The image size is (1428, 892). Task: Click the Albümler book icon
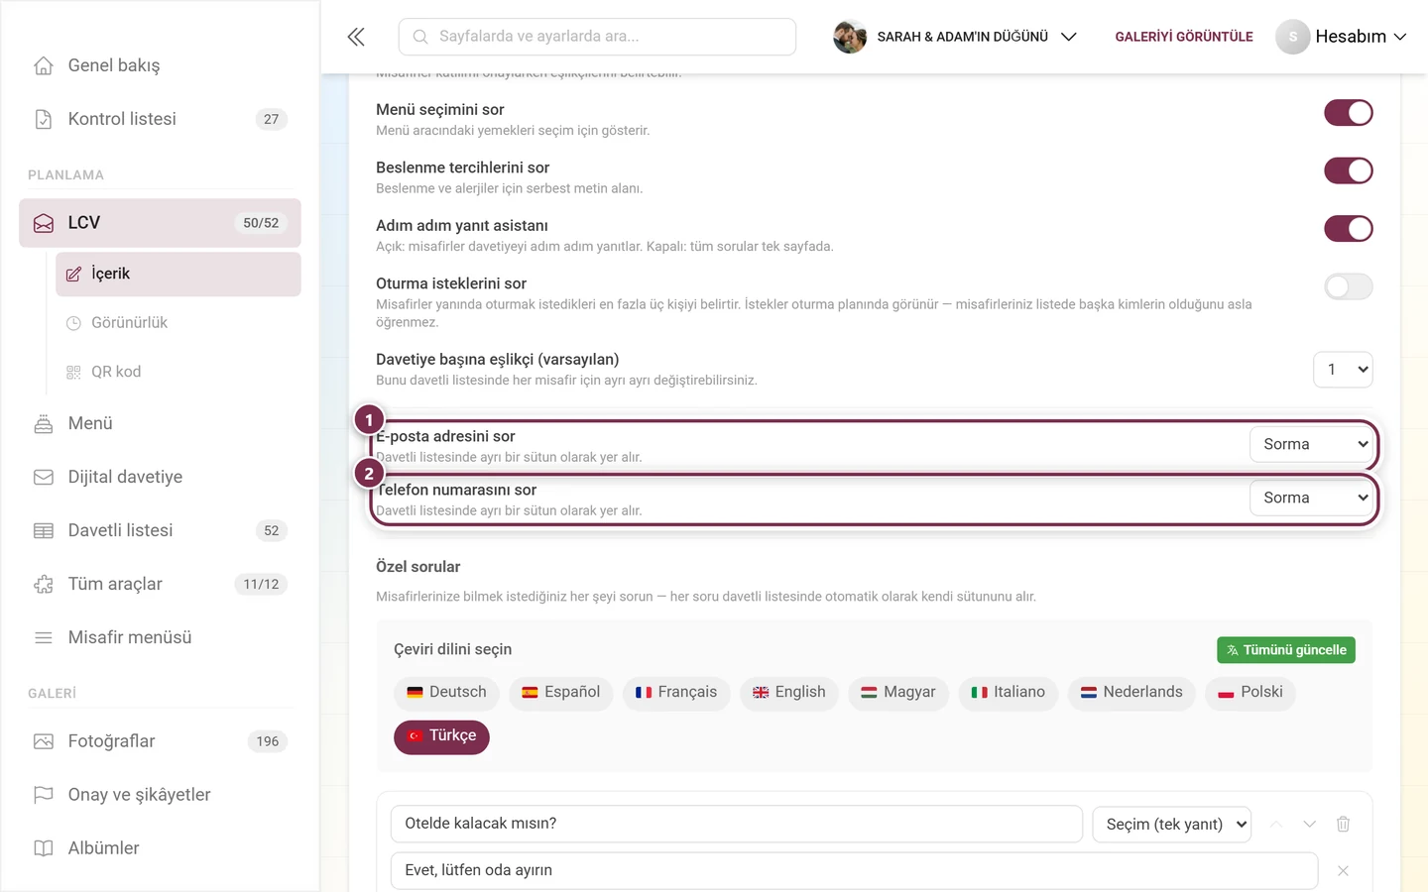(x=44, y=848)
